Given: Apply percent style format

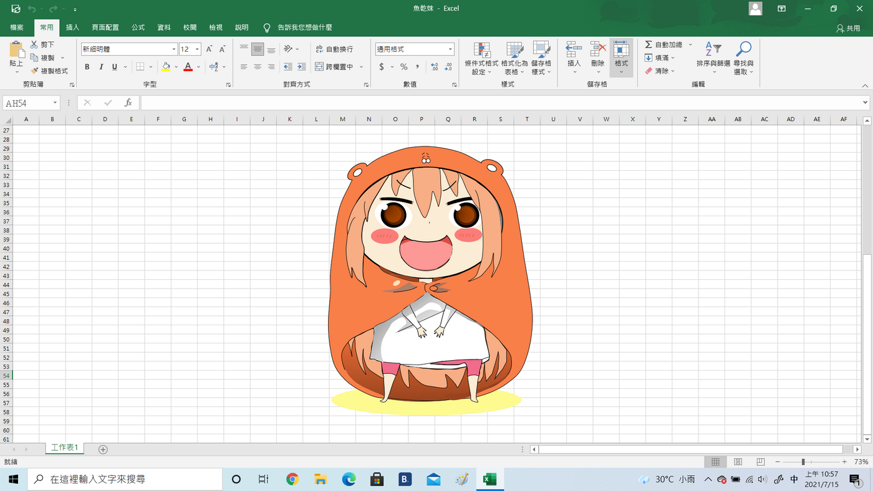Looking at the screenshot, I should pyautogui.click(x=403, y=67).
